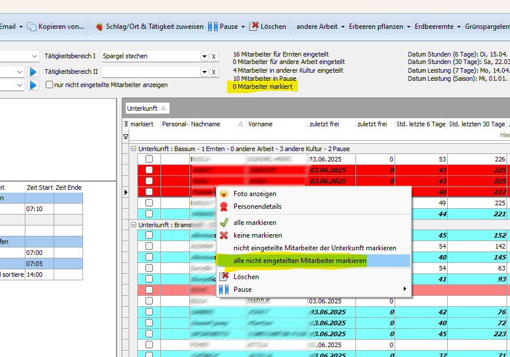Choose Löschen in the context menu
This screenshot has height=357, width=510.
pyautogui.click(x=246, y=277)
